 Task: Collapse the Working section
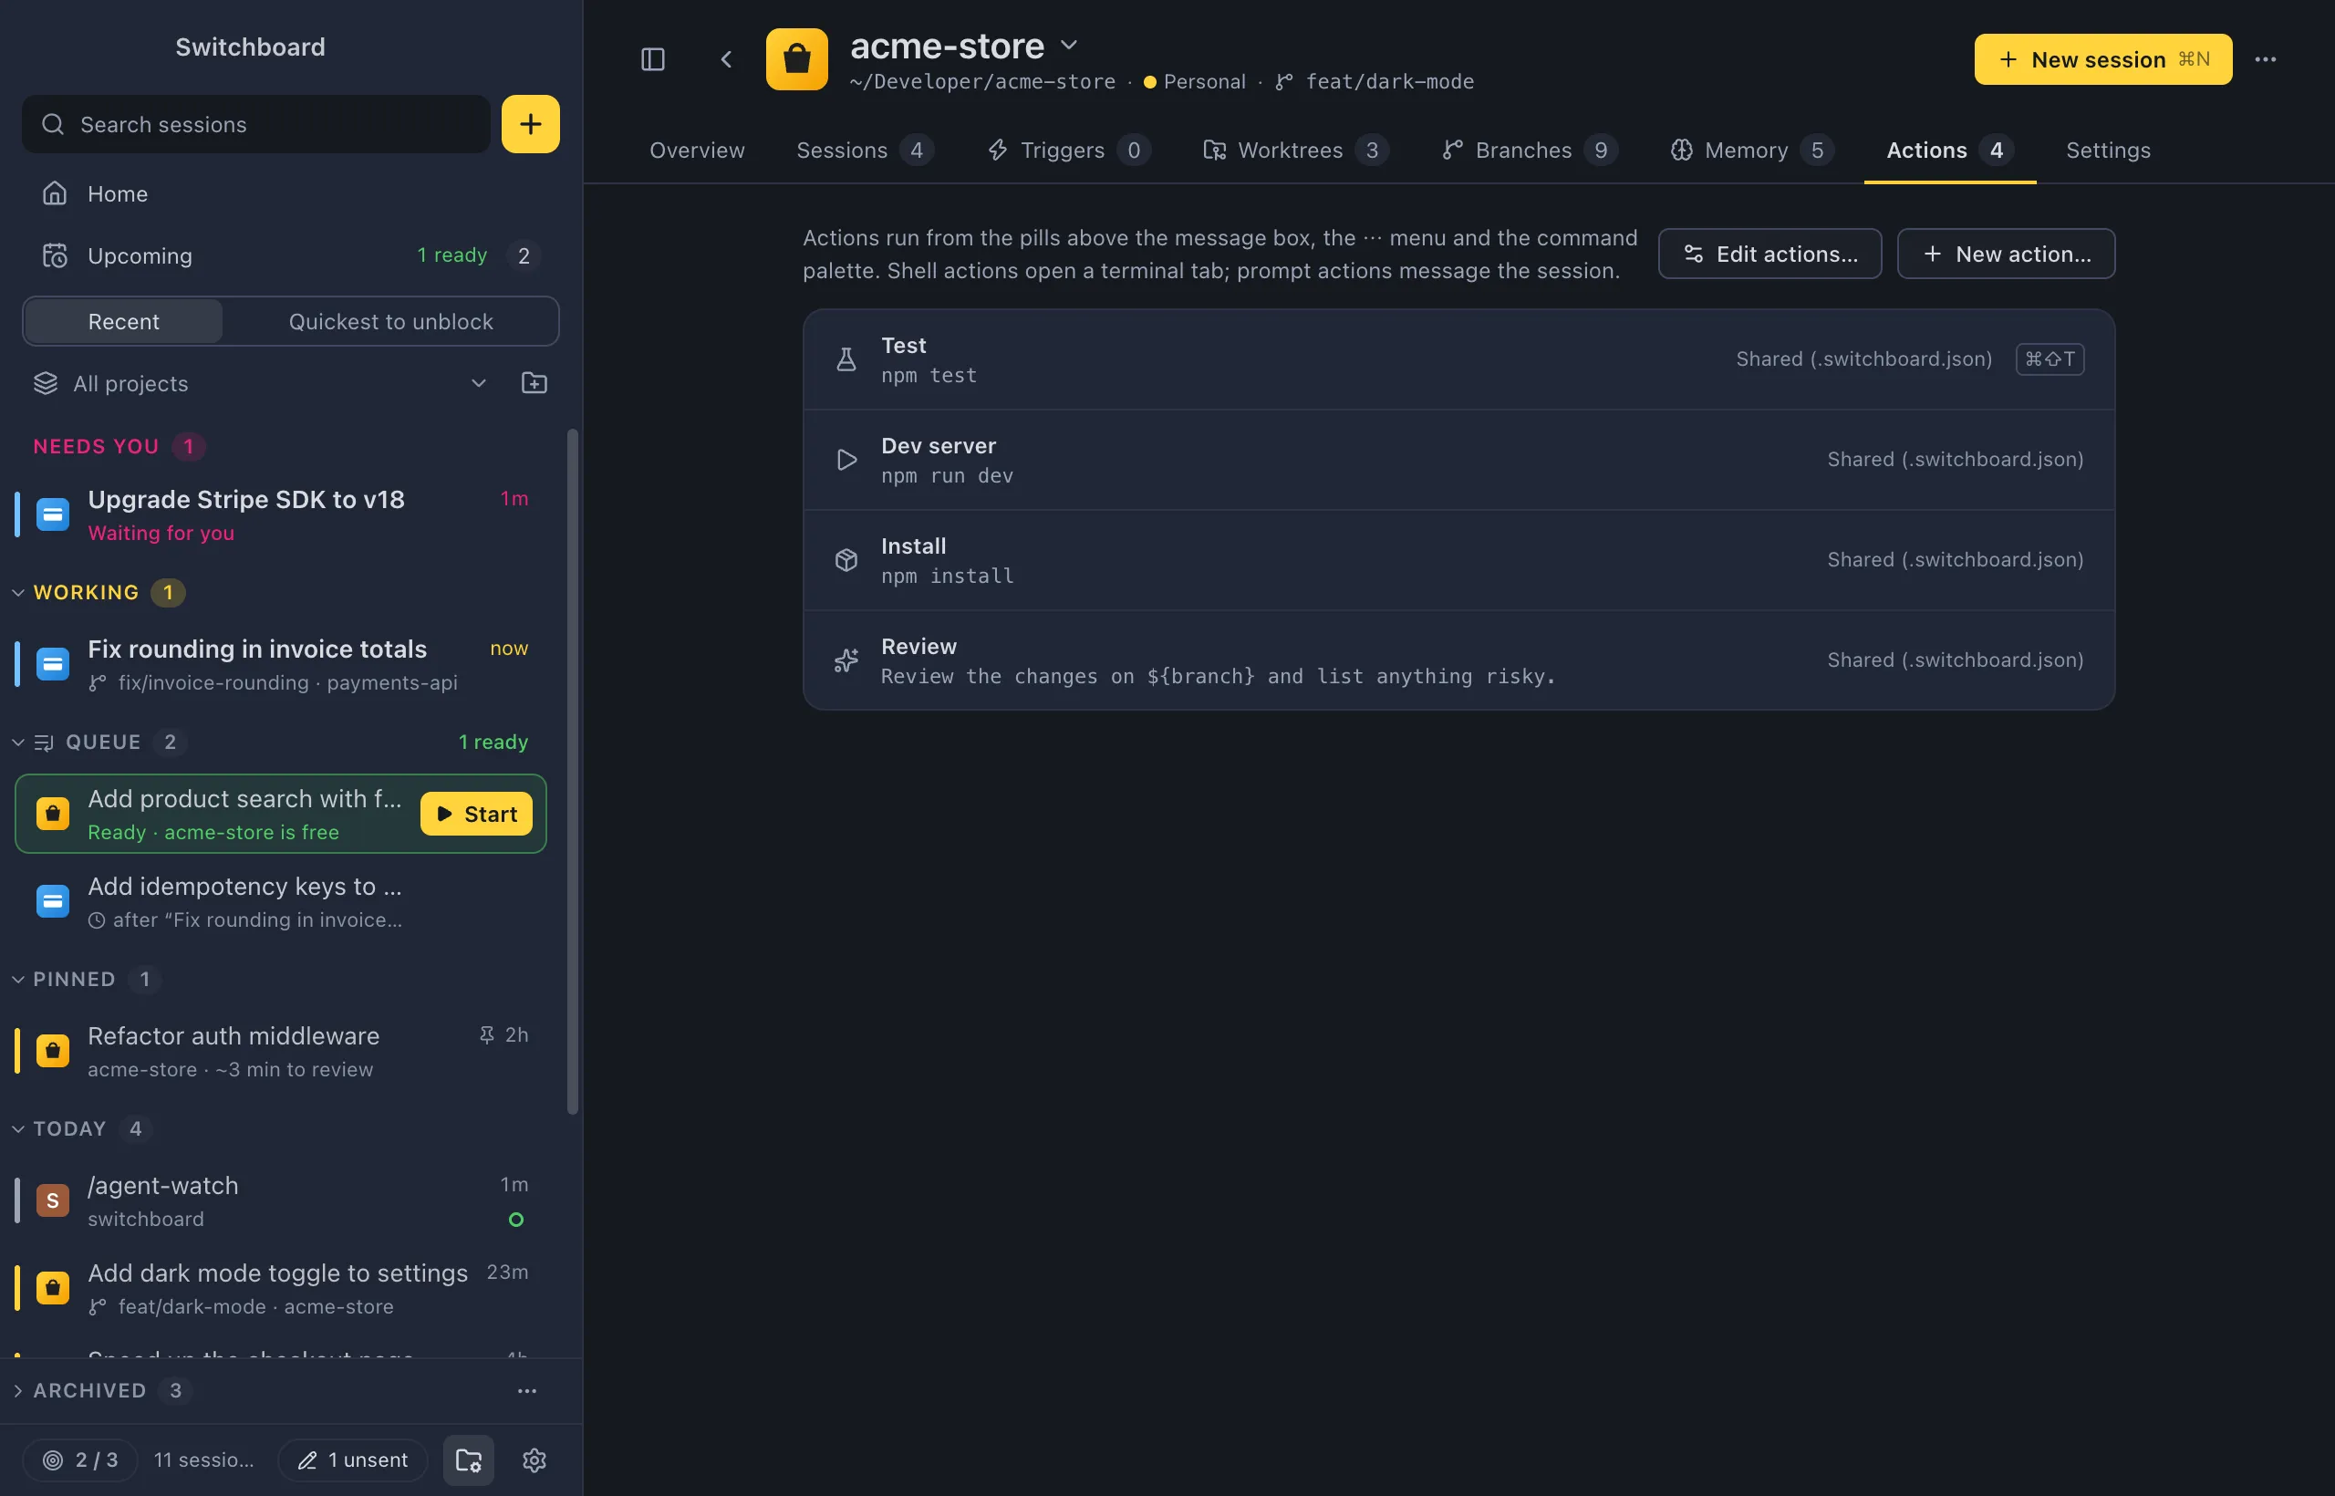[17, 593]
